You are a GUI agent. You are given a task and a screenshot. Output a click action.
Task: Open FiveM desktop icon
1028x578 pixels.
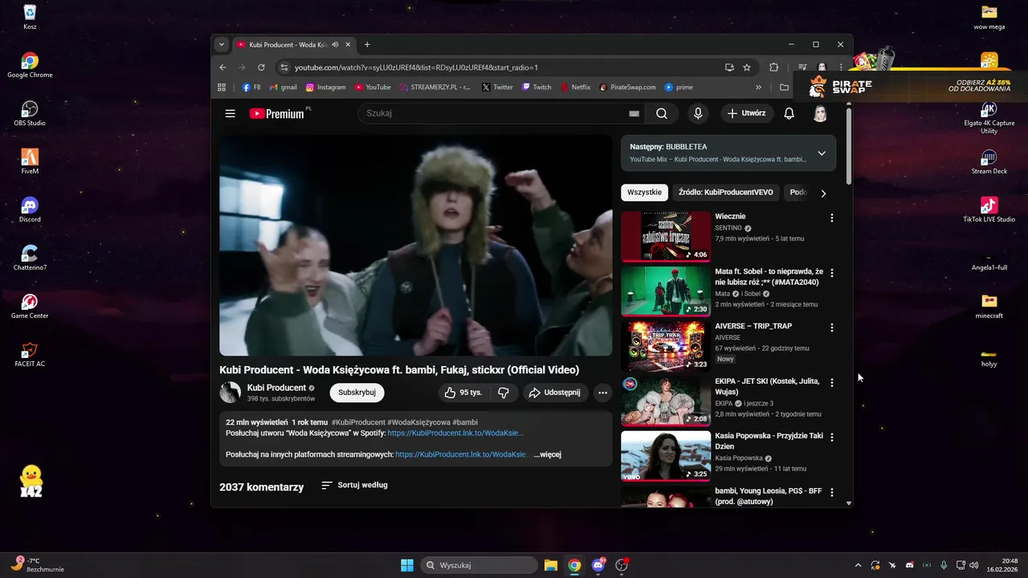pos(30,161)
